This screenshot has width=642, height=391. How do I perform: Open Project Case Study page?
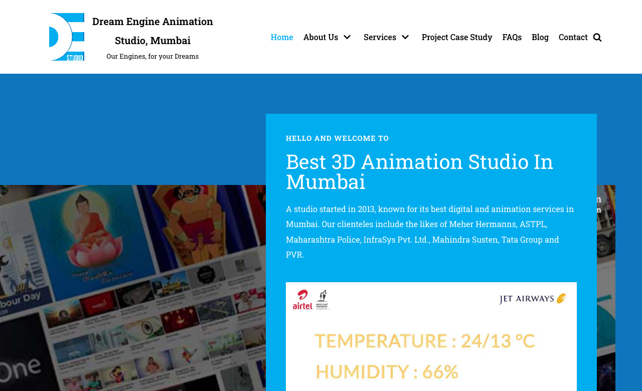457,37
